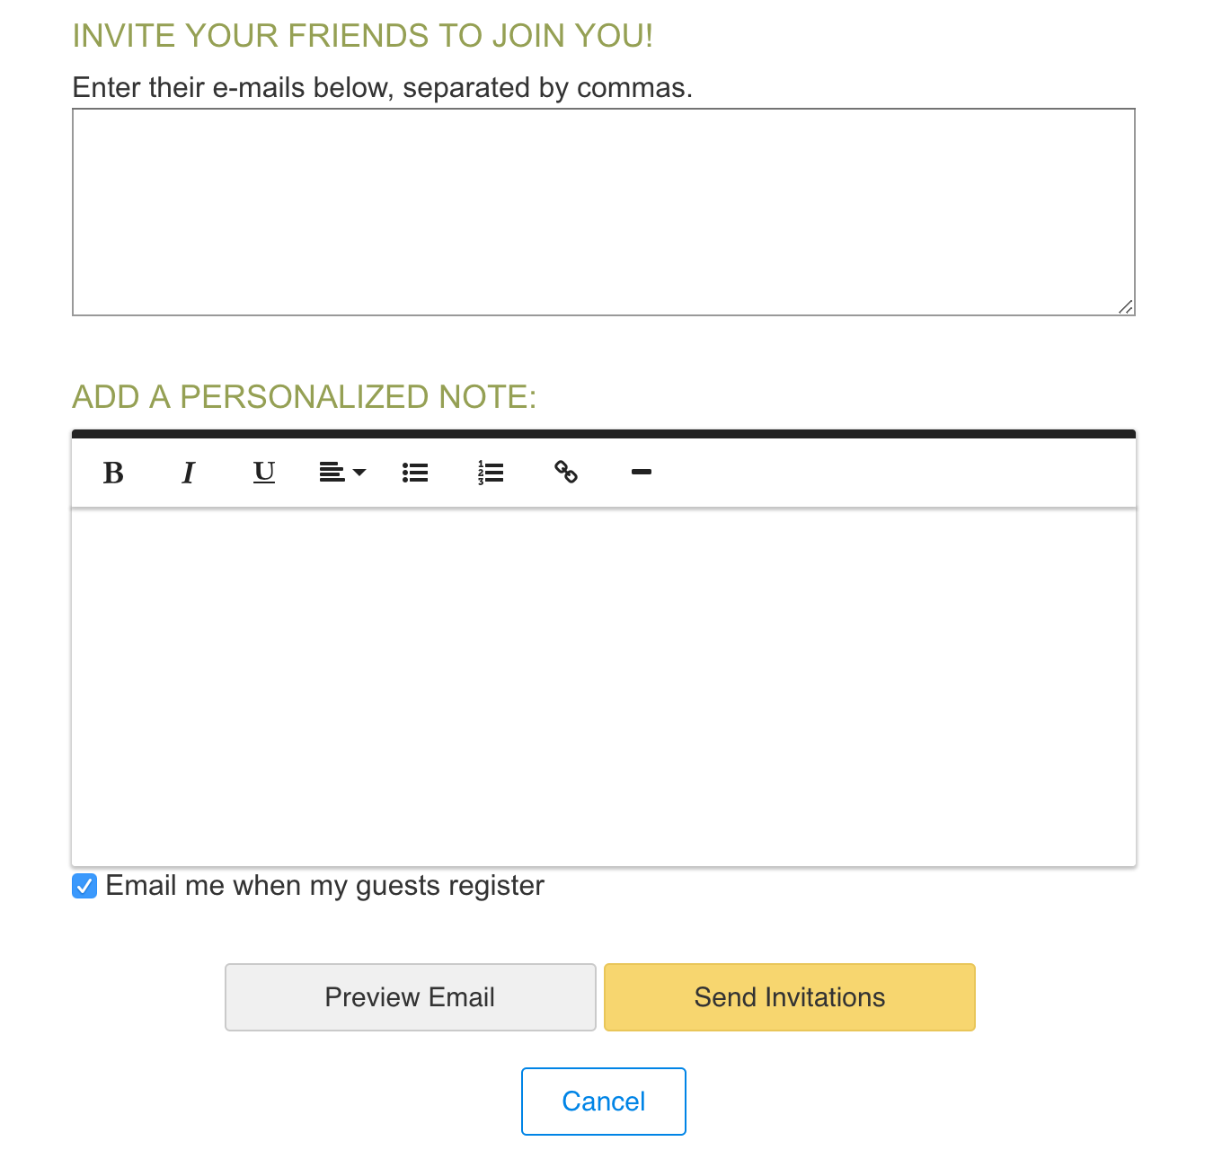Uncheck Email me when guests register checkbox
This screenshot has height=1168, width=1231.
84,887
